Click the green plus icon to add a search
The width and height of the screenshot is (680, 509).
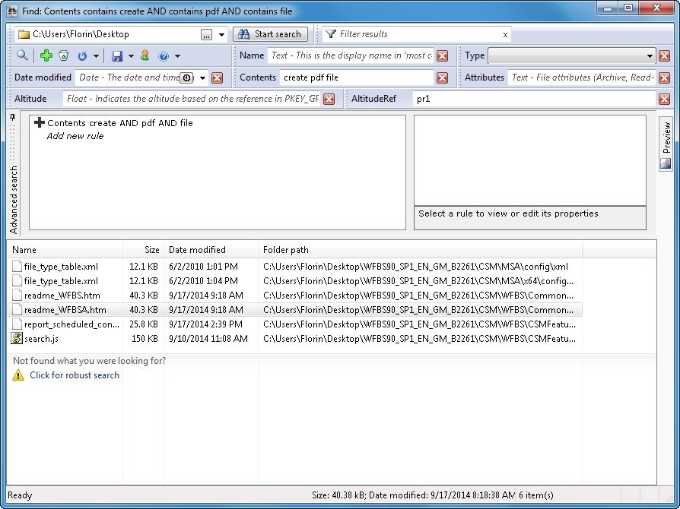pyautogui.click(x=46, y=55)
